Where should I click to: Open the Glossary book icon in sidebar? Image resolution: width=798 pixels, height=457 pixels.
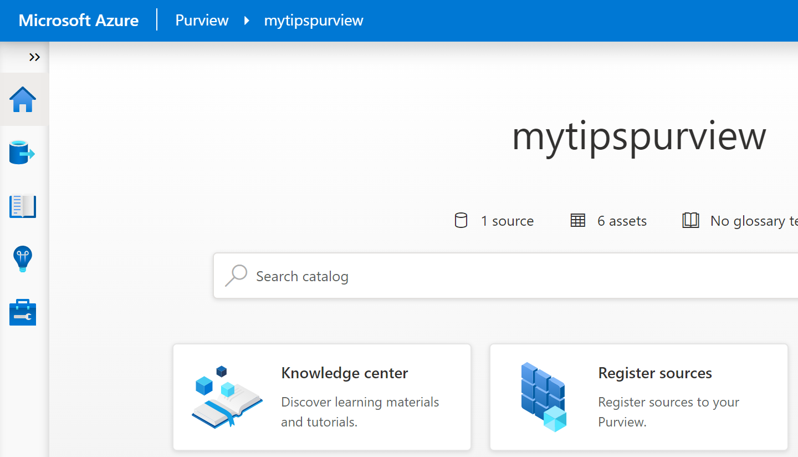[x=23, y=206]
